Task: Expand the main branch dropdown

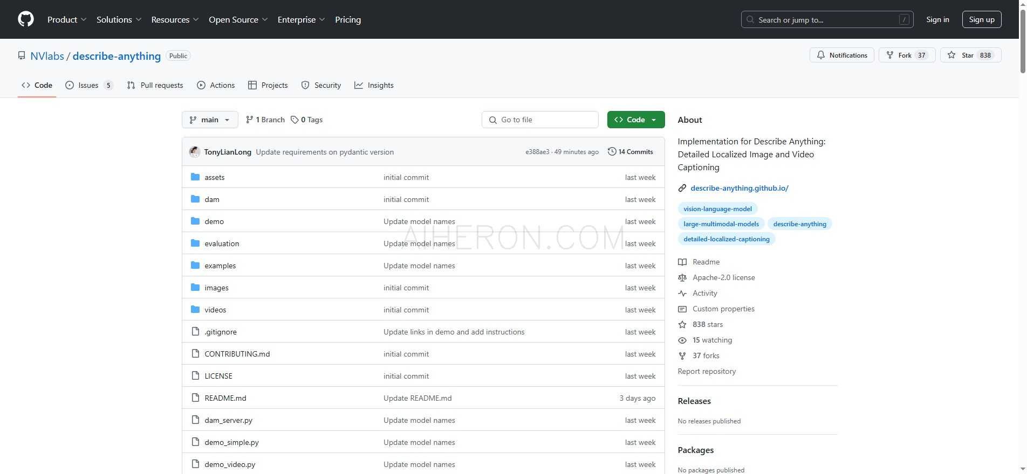Action: coord(210,120)
